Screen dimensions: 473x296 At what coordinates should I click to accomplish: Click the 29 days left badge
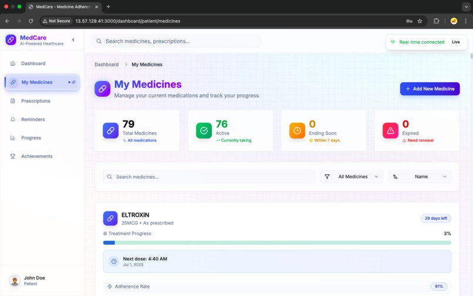tap(436, 218)
